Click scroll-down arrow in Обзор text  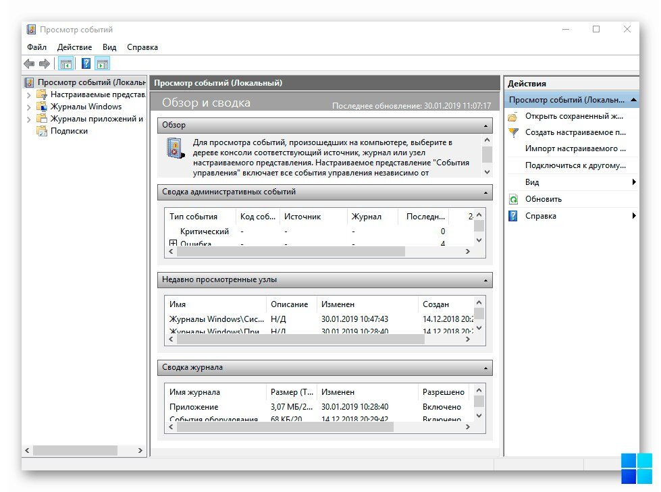pyautogui.click(x=487, y=172)
